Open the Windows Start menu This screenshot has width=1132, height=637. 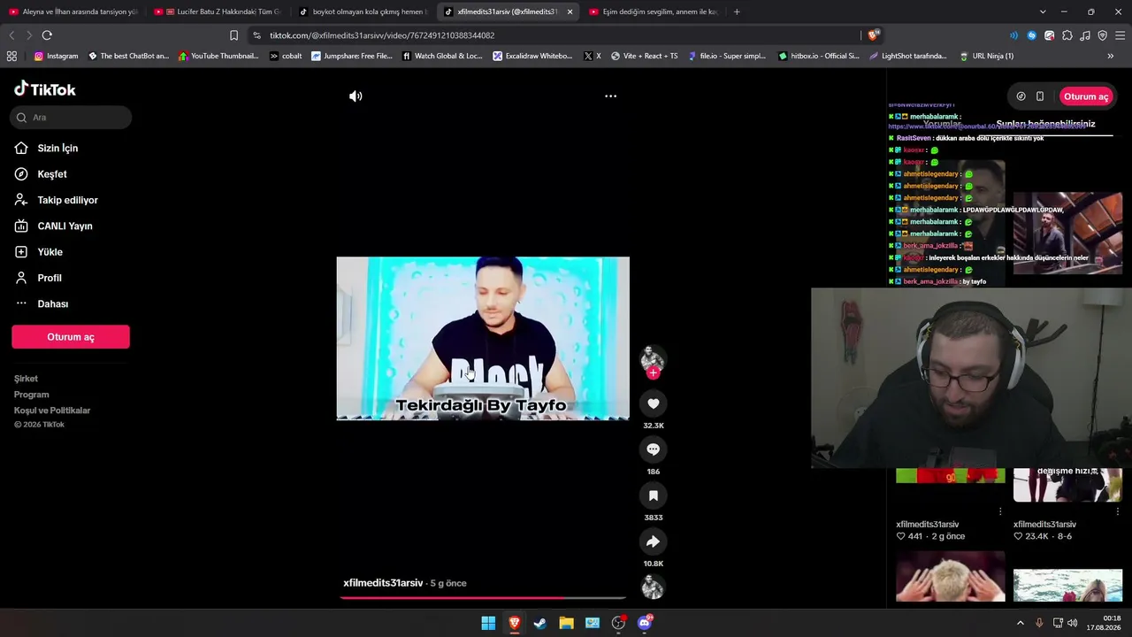[x=488, y=623]
